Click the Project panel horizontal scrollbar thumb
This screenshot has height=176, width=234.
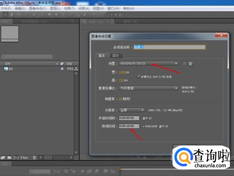pyautogui.click(x=48, y=157)
